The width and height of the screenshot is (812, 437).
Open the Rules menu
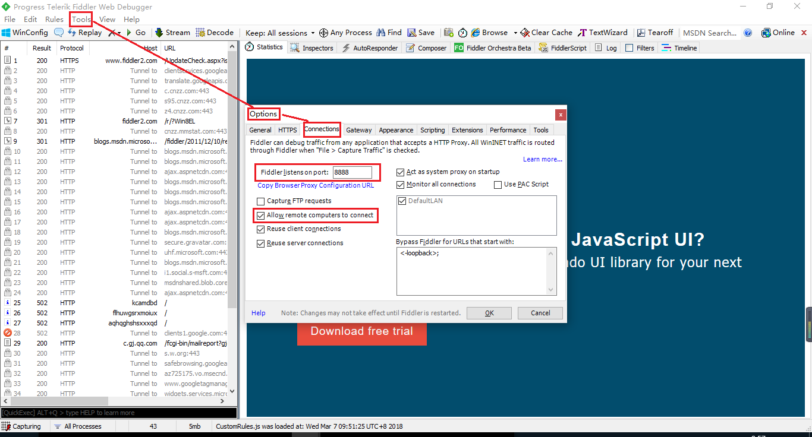[54, 19]
